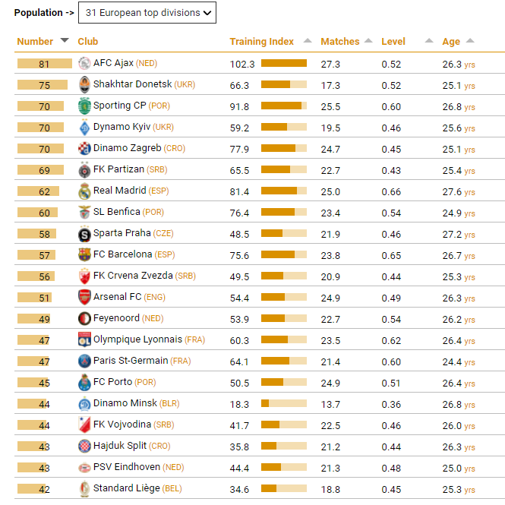This screenshot has width=505, height=505.
Task: Click the PSV Eindhoven crest icon
Action: [84, 468]
